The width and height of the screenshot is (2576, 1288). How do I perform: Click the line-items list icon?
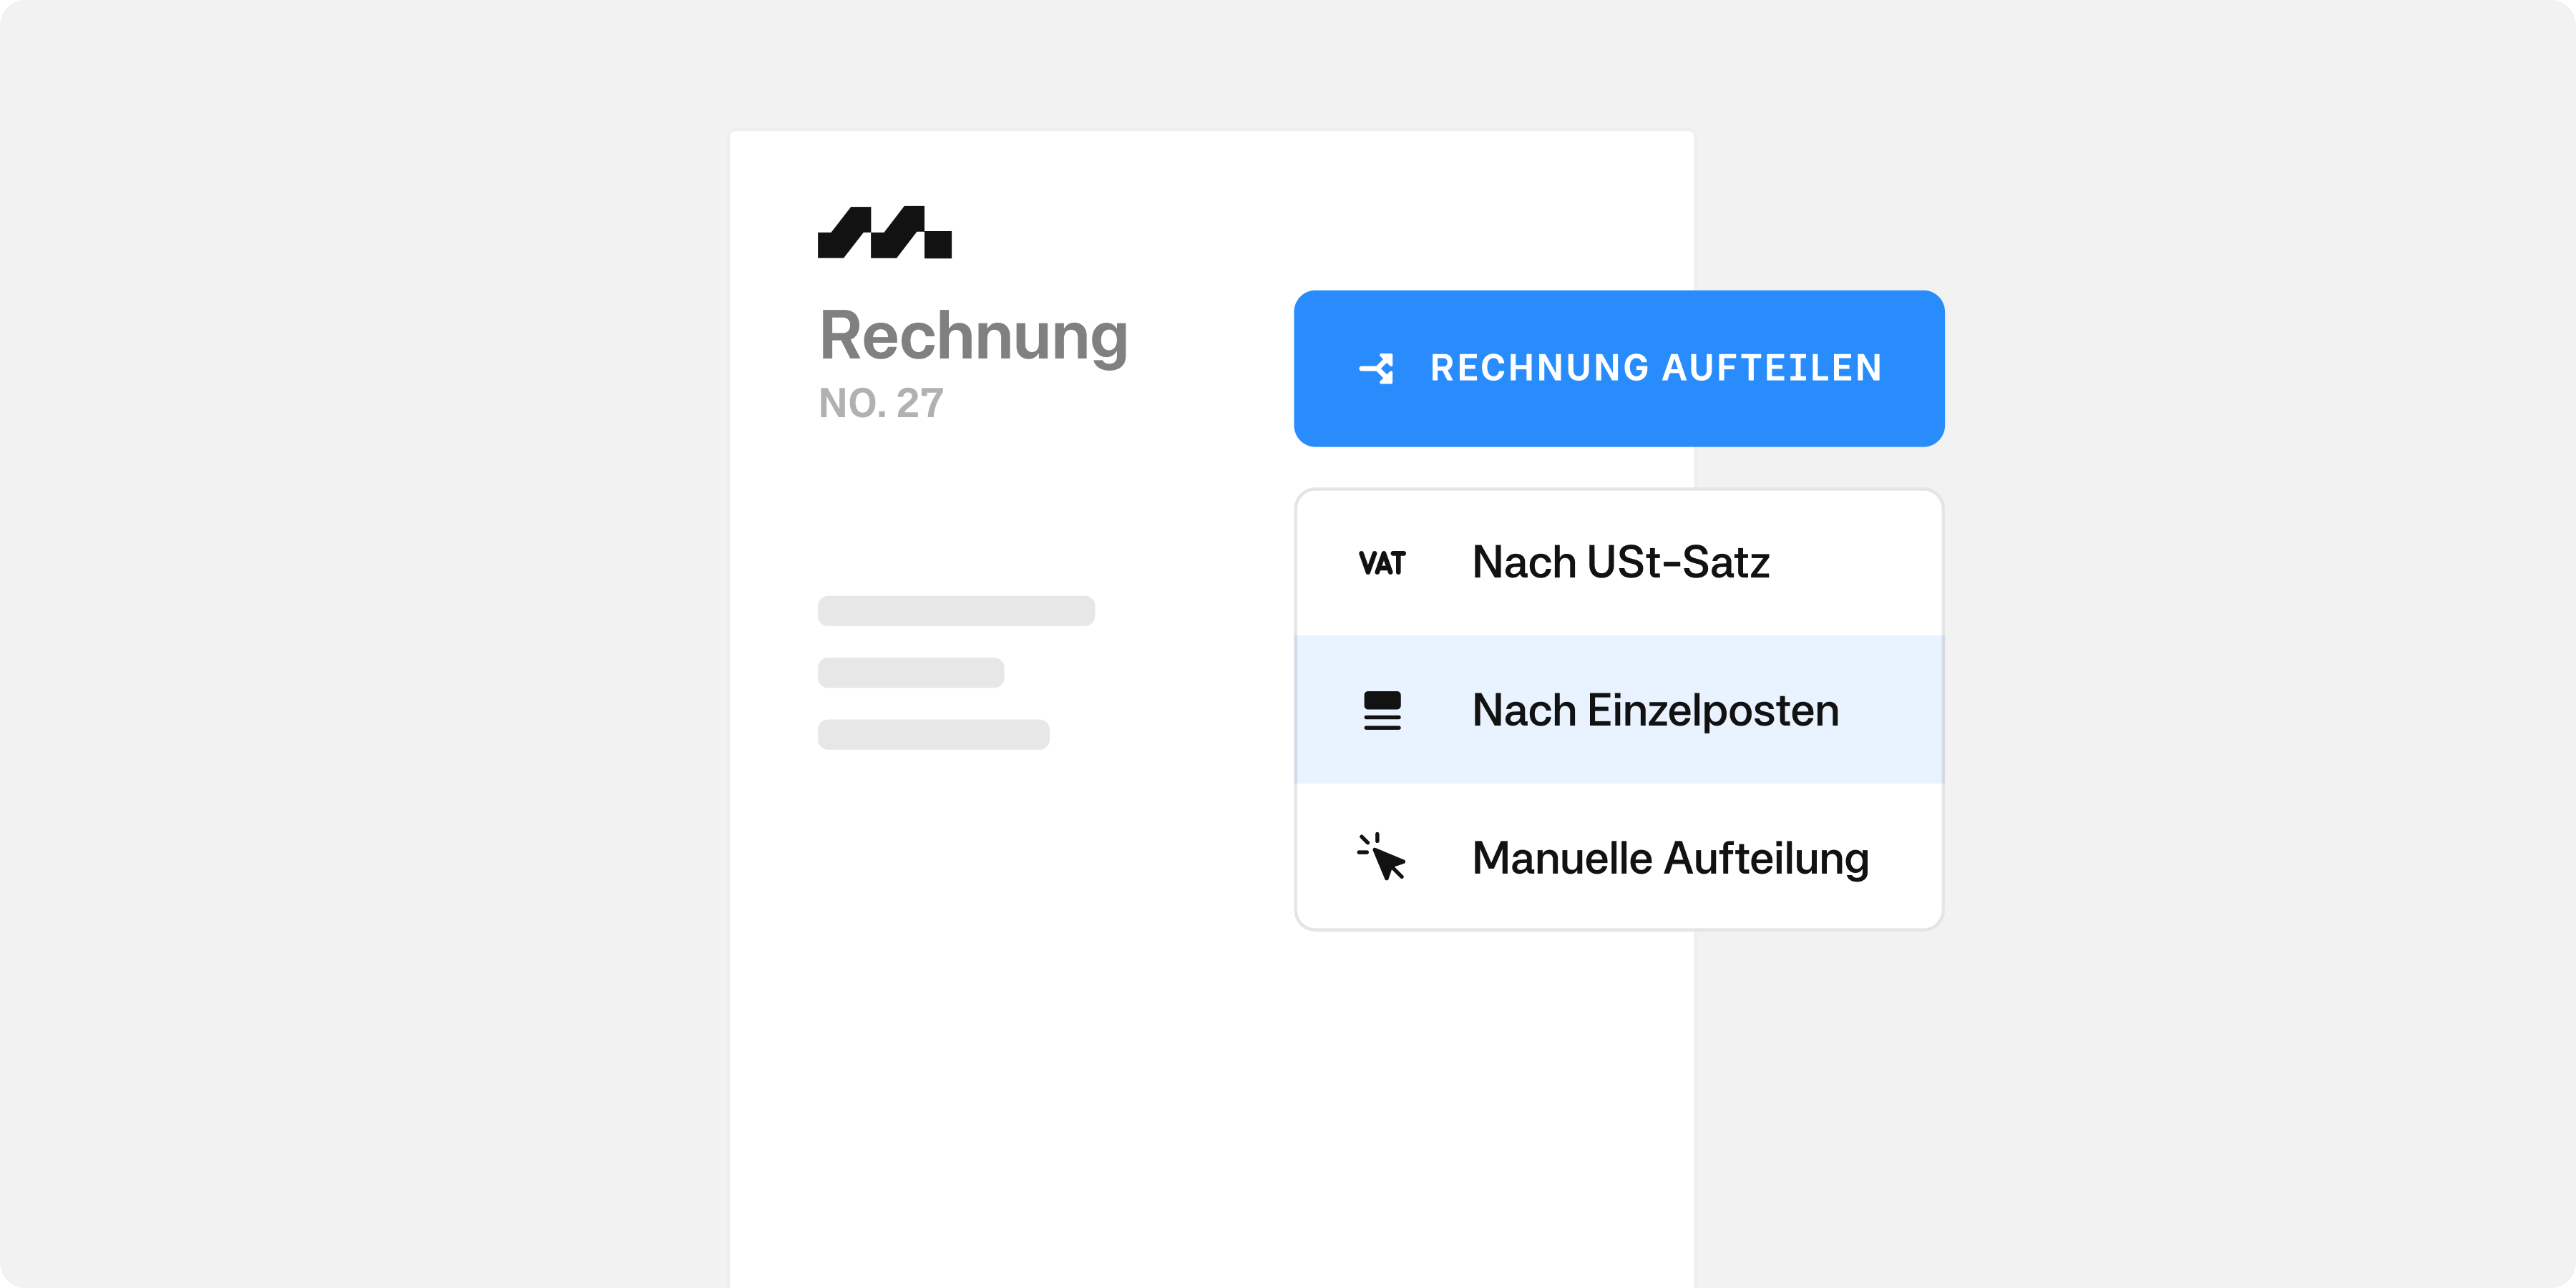[1382, 710]
